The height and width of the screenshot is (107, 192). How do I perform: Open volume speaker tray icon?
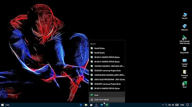tap(173, 105)
